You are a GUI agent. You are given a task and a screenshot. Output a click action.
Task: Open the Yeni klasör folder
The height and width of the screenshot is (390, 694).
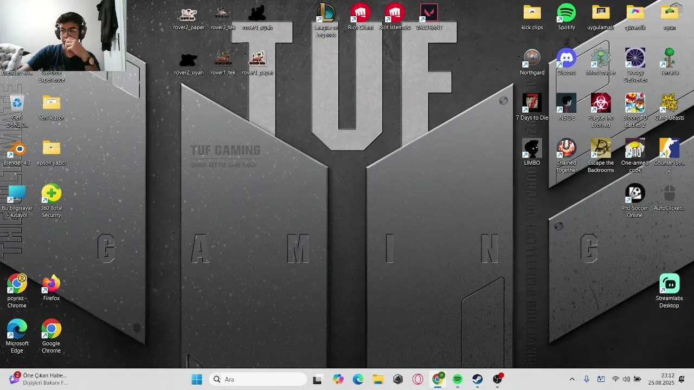(52, 108)
